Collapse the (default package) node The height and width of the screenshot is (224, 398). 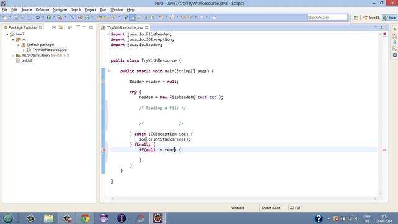click(18, 45)
